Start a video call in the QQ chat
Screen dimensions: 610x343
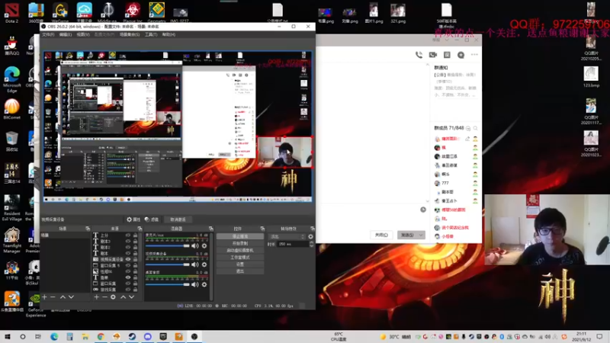pyautogui.click(x=432, y=55)
